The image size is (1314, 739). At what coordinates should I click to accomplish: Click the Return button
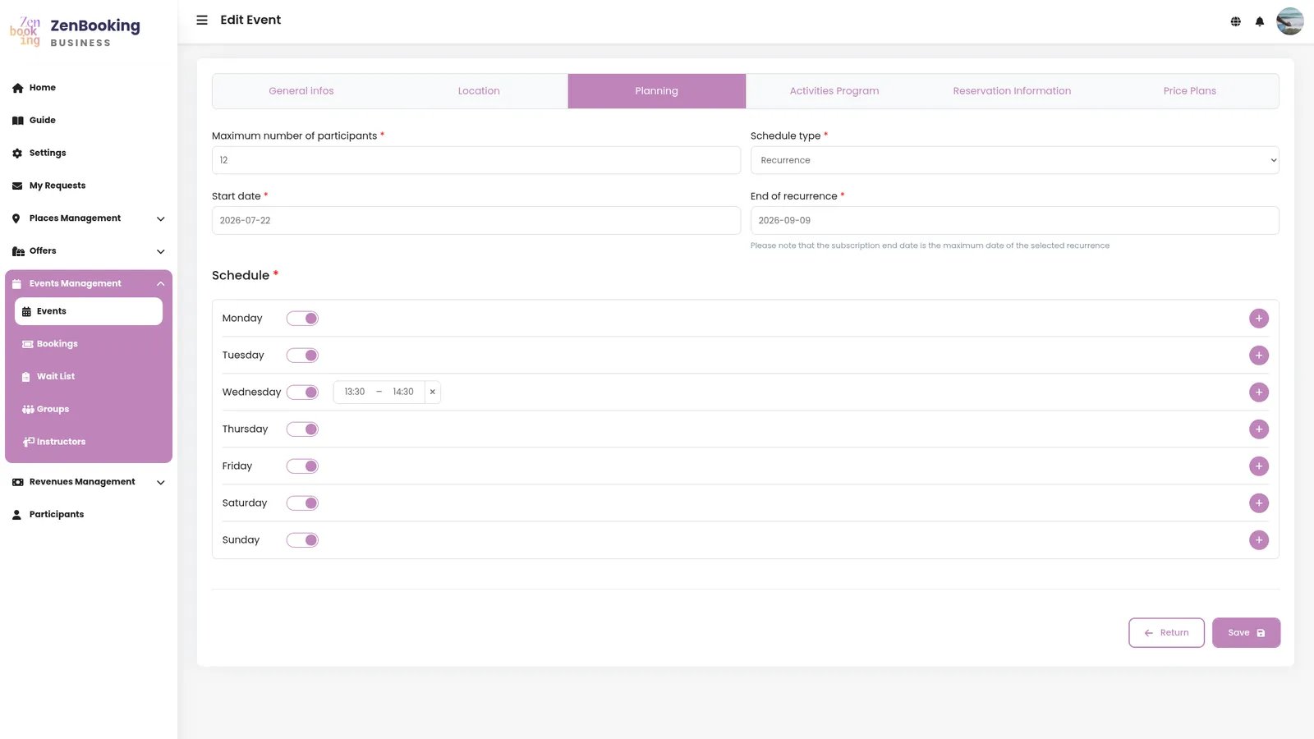pos(1166,633)
